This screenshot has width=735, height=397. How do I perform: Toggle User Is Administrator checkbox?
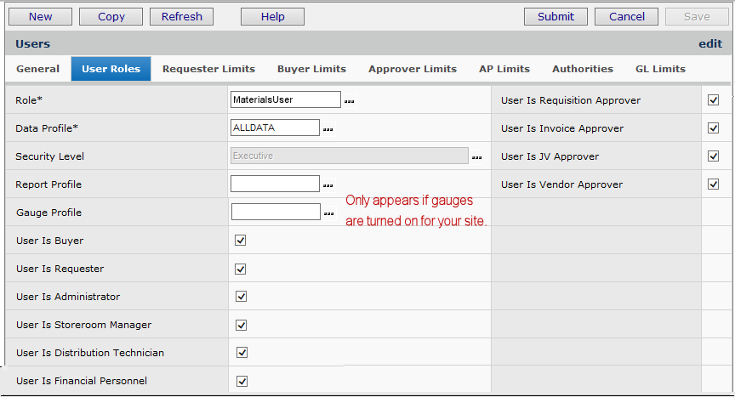[241, 297]
